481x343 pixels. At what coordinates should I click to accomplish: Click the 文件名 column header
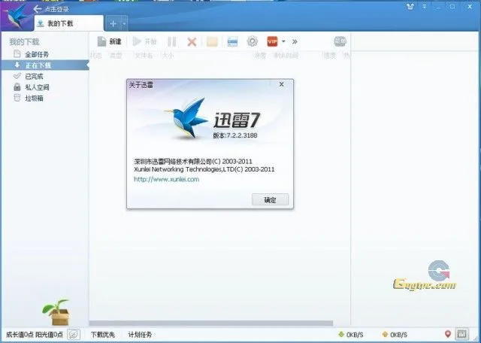[x=144, y=56]
